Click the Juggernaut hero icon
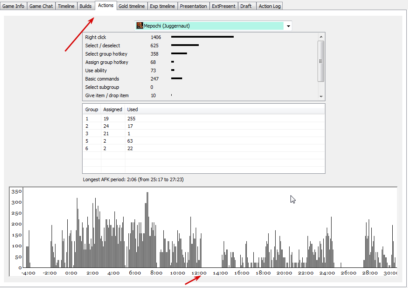This screenshot has height=288, width=408. [140, 25]
